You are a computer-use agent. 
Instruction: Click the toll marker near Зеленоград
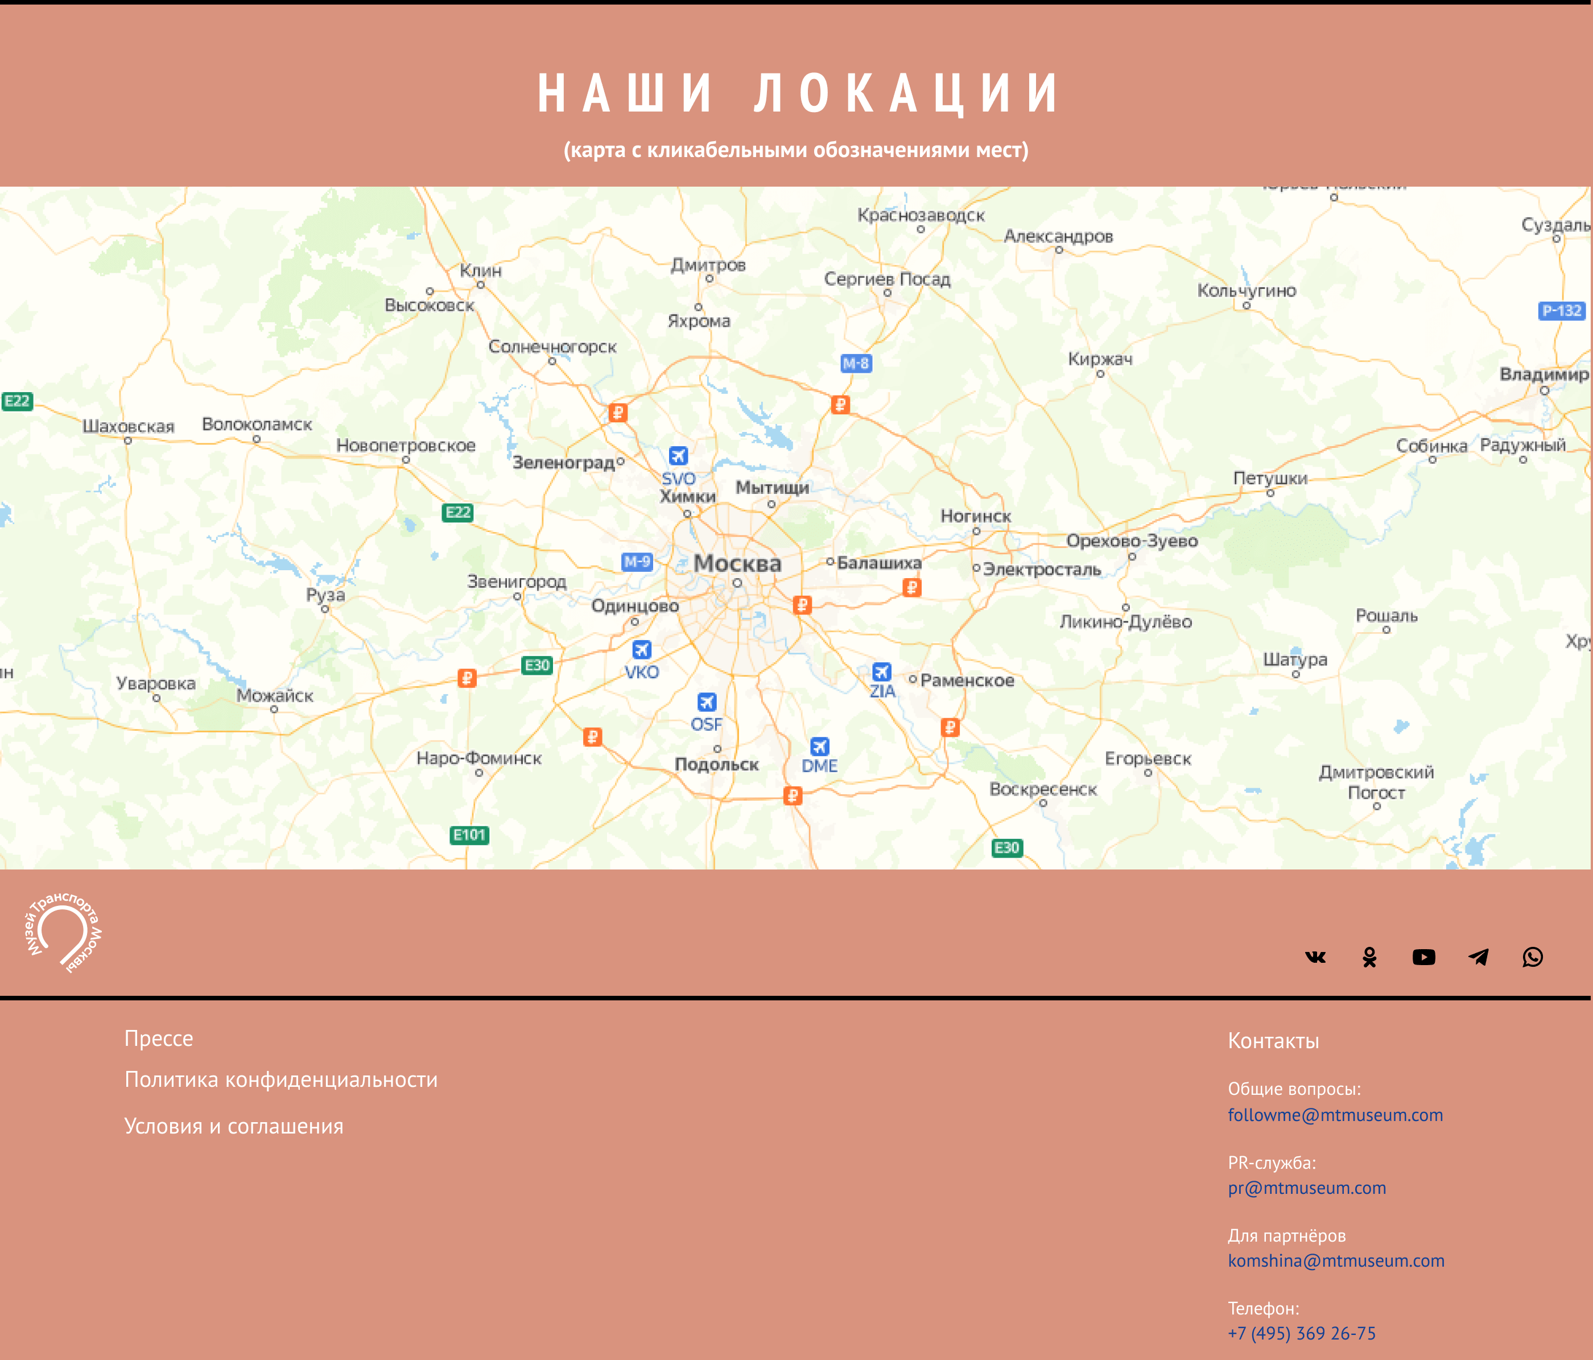tap(617, 413)
